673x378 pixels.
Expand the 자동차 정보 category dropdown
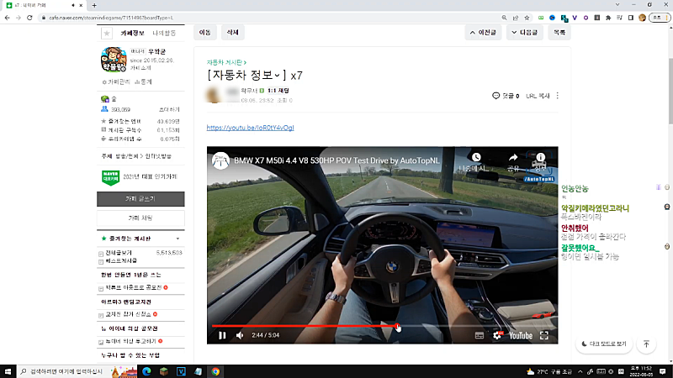277,76
